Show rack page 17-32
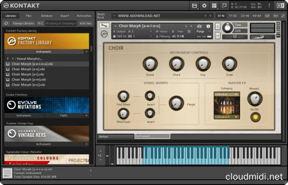Image resolution: width=288 pixels, height=185 pixels. pyautogui.click(x=233, y=16)
